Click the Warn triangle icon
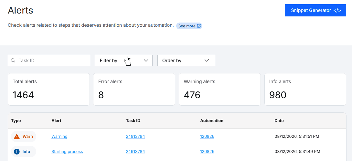The height and width of the screenshot is (161, 352). (16, 137)
